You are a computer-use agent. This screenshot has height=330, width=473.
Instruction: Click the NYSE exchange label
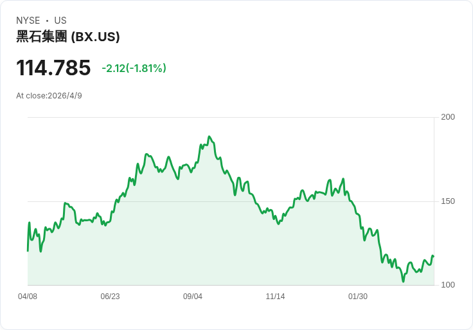28,21
